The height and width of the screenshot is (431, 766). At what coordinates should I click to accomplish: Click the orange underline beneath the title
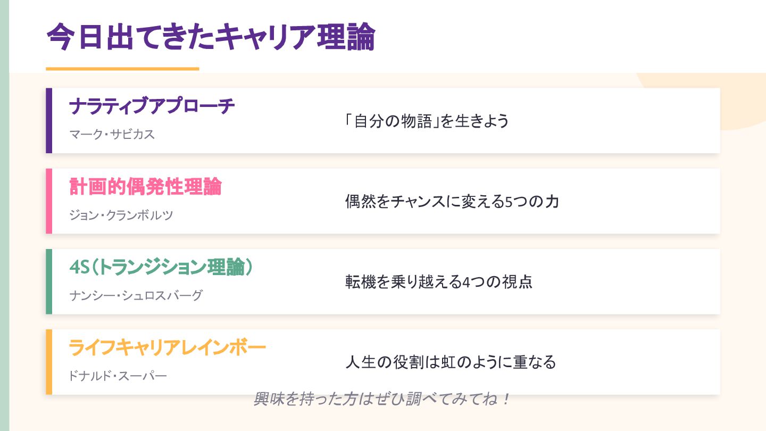click(122, 69)
